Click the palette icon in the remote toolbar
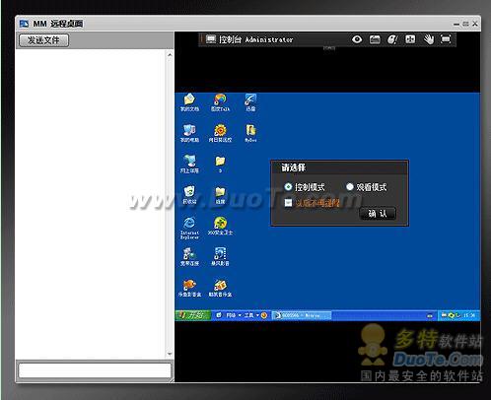Image resolution: width=491 pixels, height=400 pixels. [392, 39]
